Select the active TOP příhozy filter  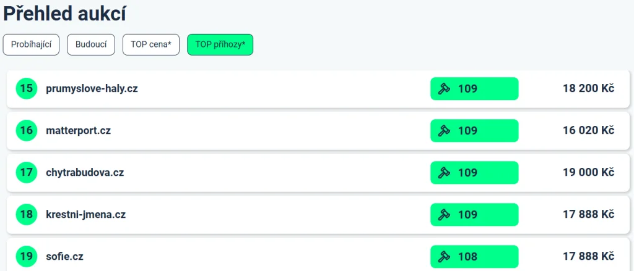220,44
